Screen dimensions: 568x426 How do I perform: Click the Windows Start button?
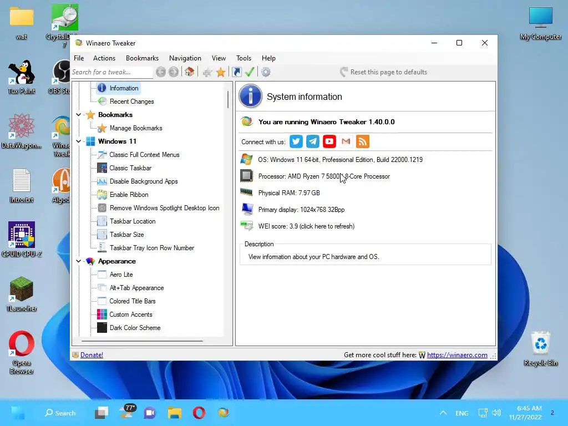pos(18,413)
